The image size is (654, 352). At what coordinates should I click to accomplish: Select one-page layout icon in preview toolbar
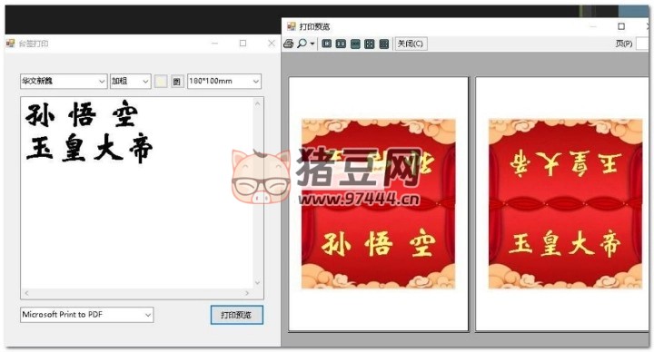click(327, 44)
